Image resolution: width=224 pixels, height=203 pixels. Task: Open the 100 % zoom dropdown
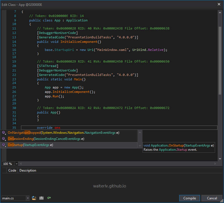tap(17, 164)
